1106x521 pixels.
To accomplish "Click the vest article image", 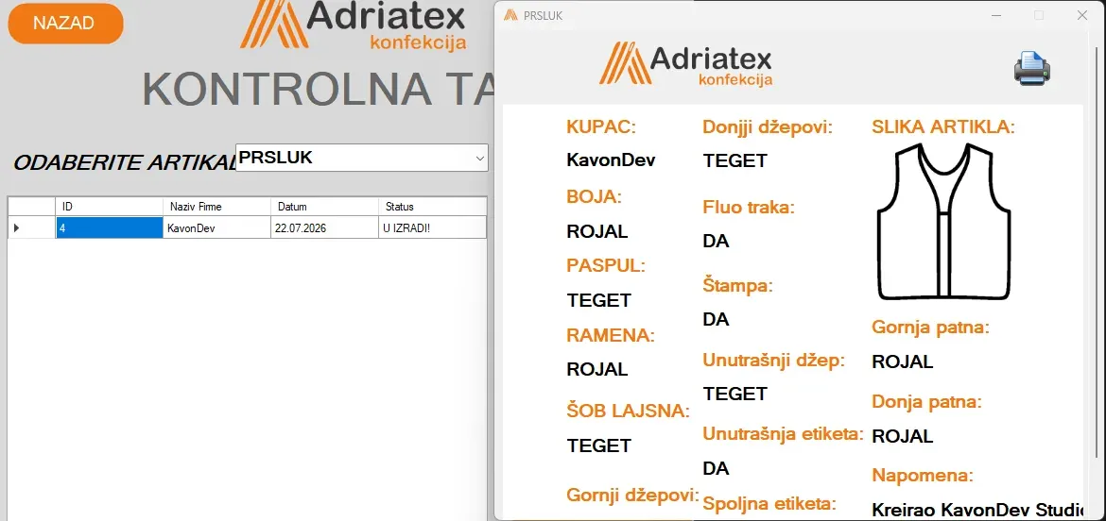I will [x=943, y=222].
